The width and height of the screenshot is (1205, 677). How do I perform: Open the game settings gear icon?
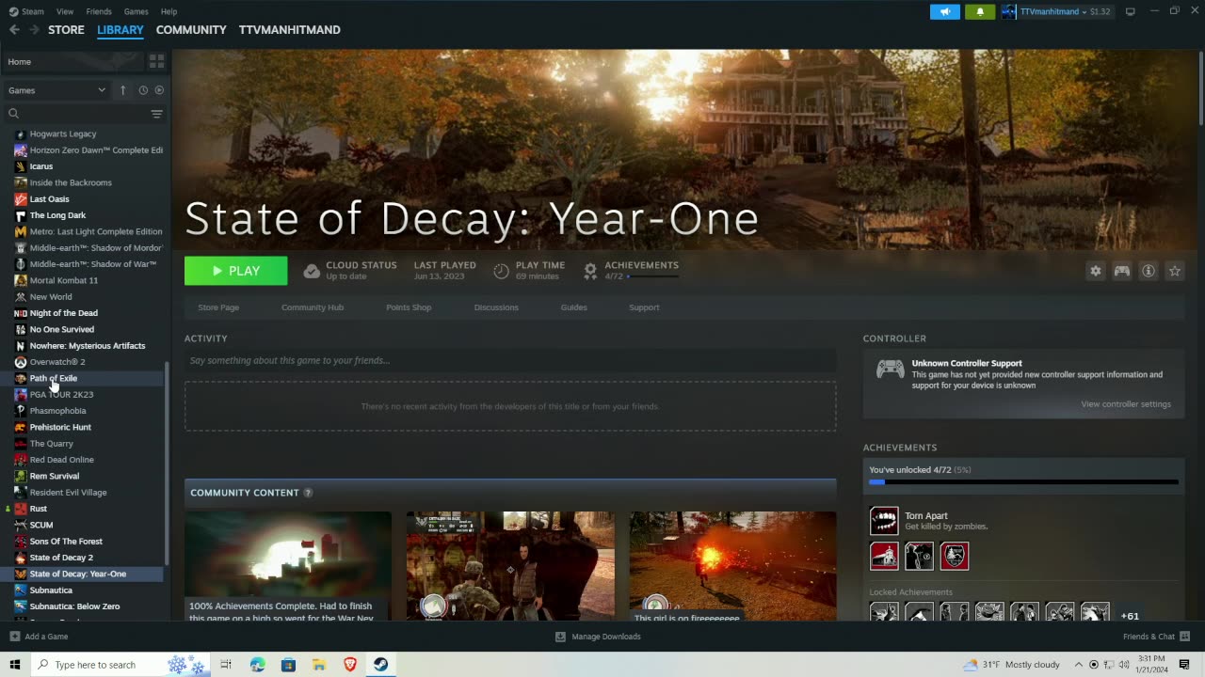pos(1096,271)
